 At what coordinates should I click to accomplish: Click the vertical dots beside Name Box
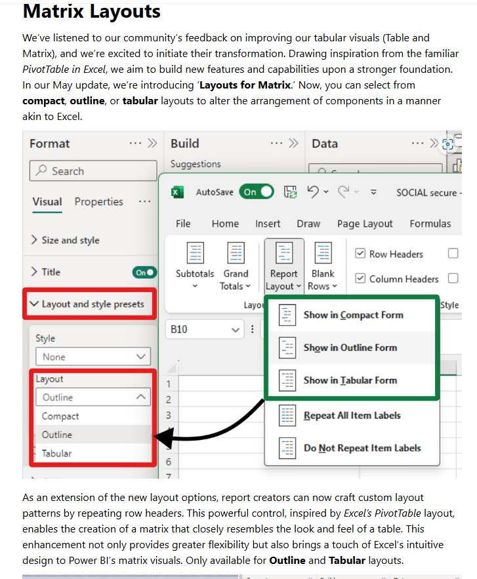(253, 329)
